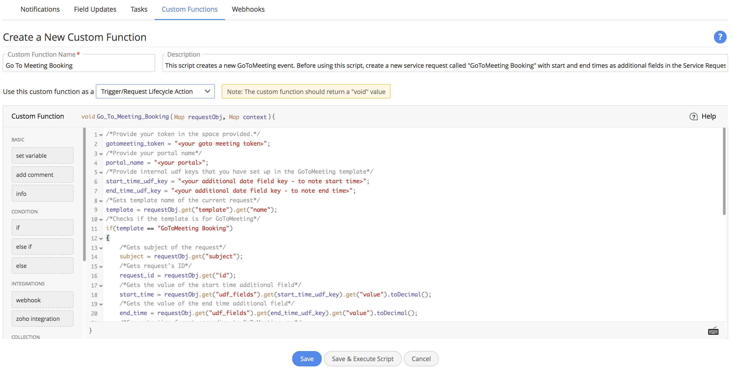This screenshot has height=377, width=733.
Task: Open the Trigger/Request Lifecycle Action dropdown
Action: 155,91
